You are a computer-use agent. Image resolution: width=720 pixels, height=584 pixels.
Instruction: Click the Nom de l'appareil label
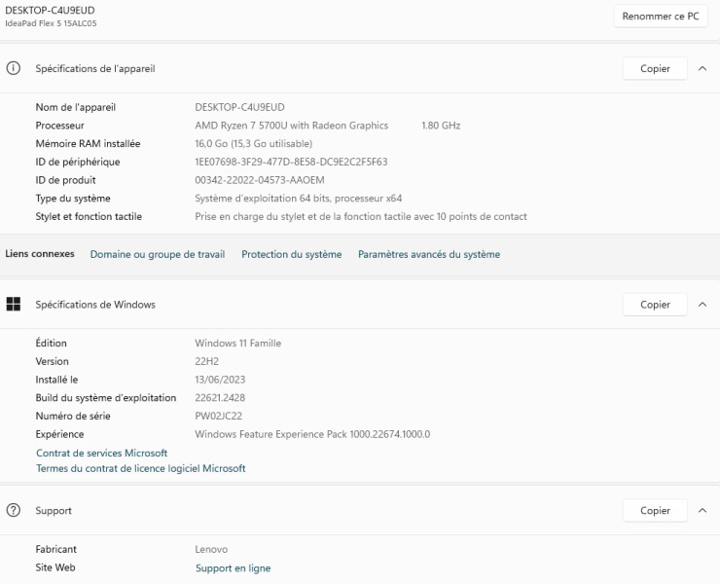click(75, 107)
